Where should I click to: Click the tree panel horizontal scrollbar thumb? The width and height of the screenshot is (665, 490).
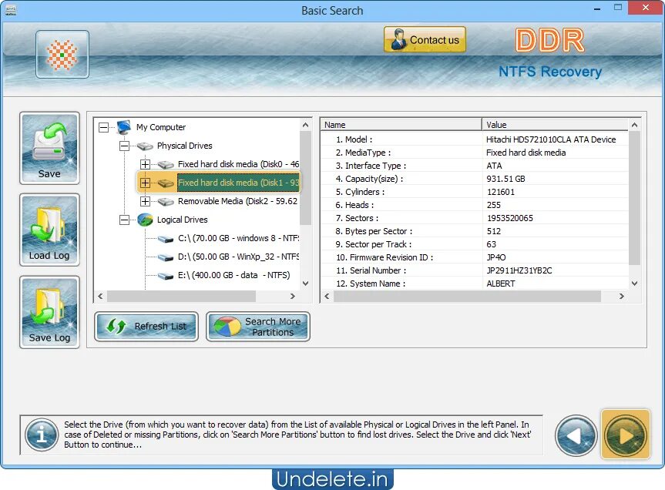181,297
